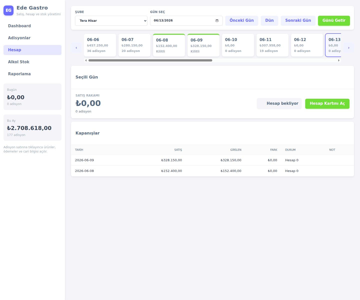Choose the locked 06-08 day card
360x300 pixels.
(169, 45)
